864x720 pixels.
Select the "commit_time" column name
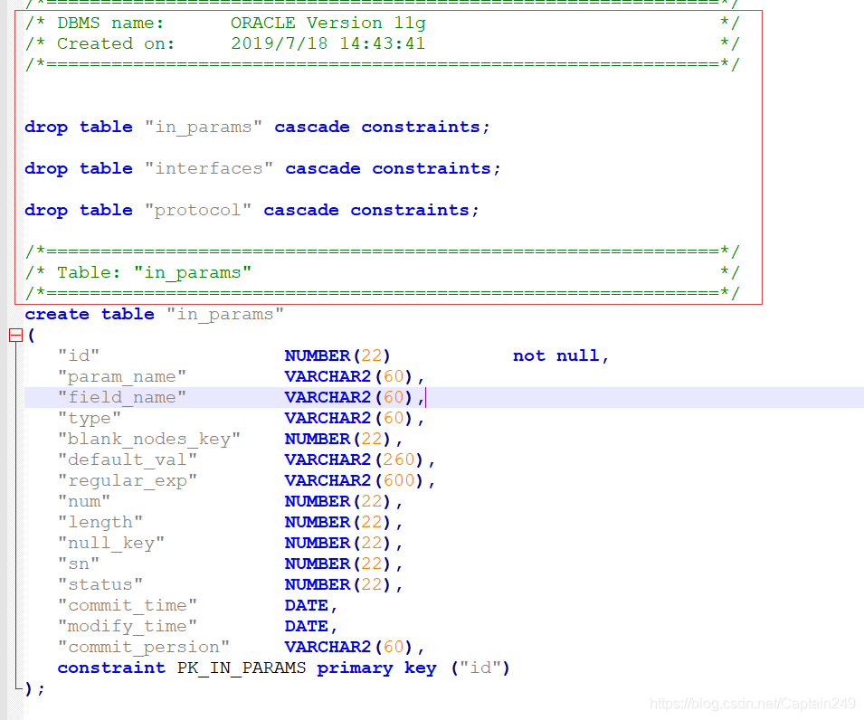pyautogui.click(x=128, y=605)
